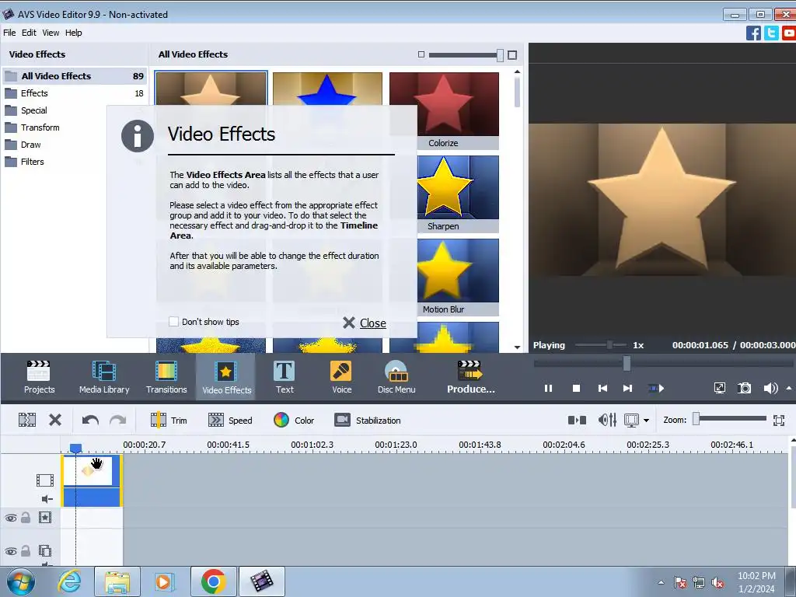Open Chrome from the taskbar
Image resolution: width=796 pixels, height=597 pixels.
tap(213, 581)
